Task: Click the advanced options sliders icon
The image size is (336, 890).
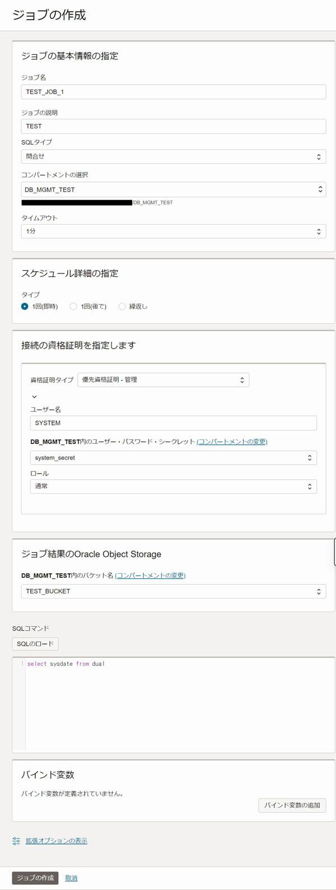Action: 16,841
